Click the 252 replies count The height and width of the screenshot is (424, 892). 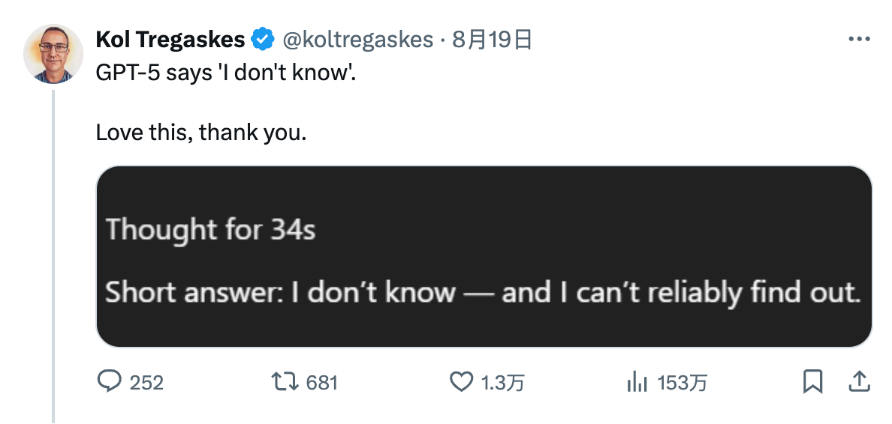146,383
